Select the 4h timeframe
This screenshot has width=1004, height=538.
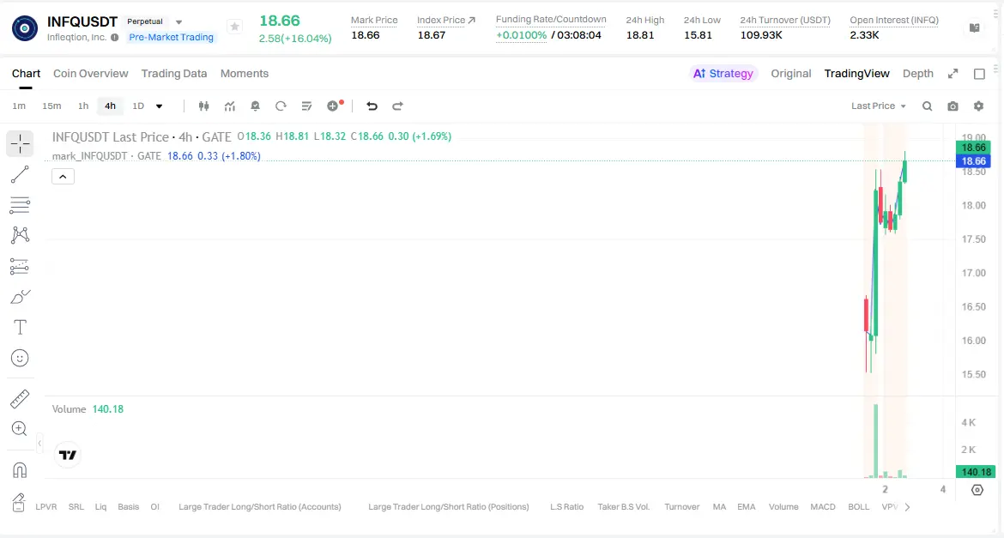[x=110, y=106]
